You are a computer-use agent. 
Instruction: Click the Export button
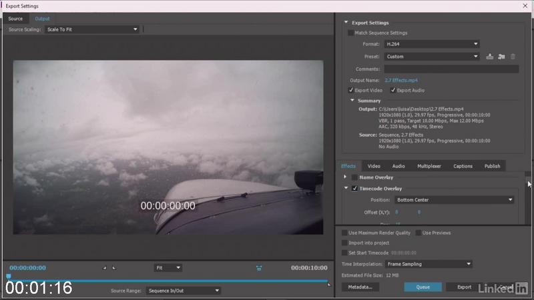tap(464, 287)
